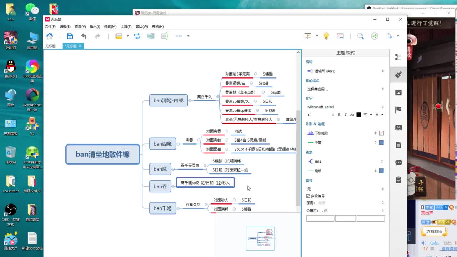Open the comments speech bubble panel
Image resolution: width=457 pixels, height=257 pixels.
[x=398, y=162]
